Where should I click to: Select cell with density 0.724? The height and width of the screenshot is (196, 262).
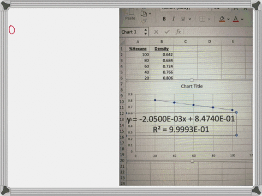tap(162, 66)
